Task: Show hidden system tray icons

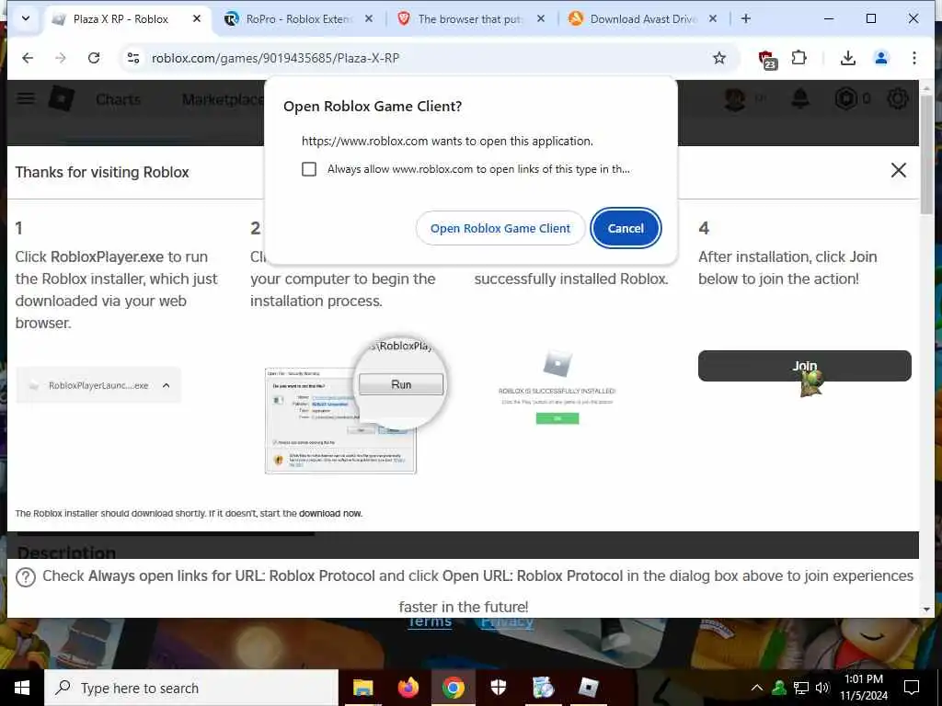Action: [x=757, y=688]
